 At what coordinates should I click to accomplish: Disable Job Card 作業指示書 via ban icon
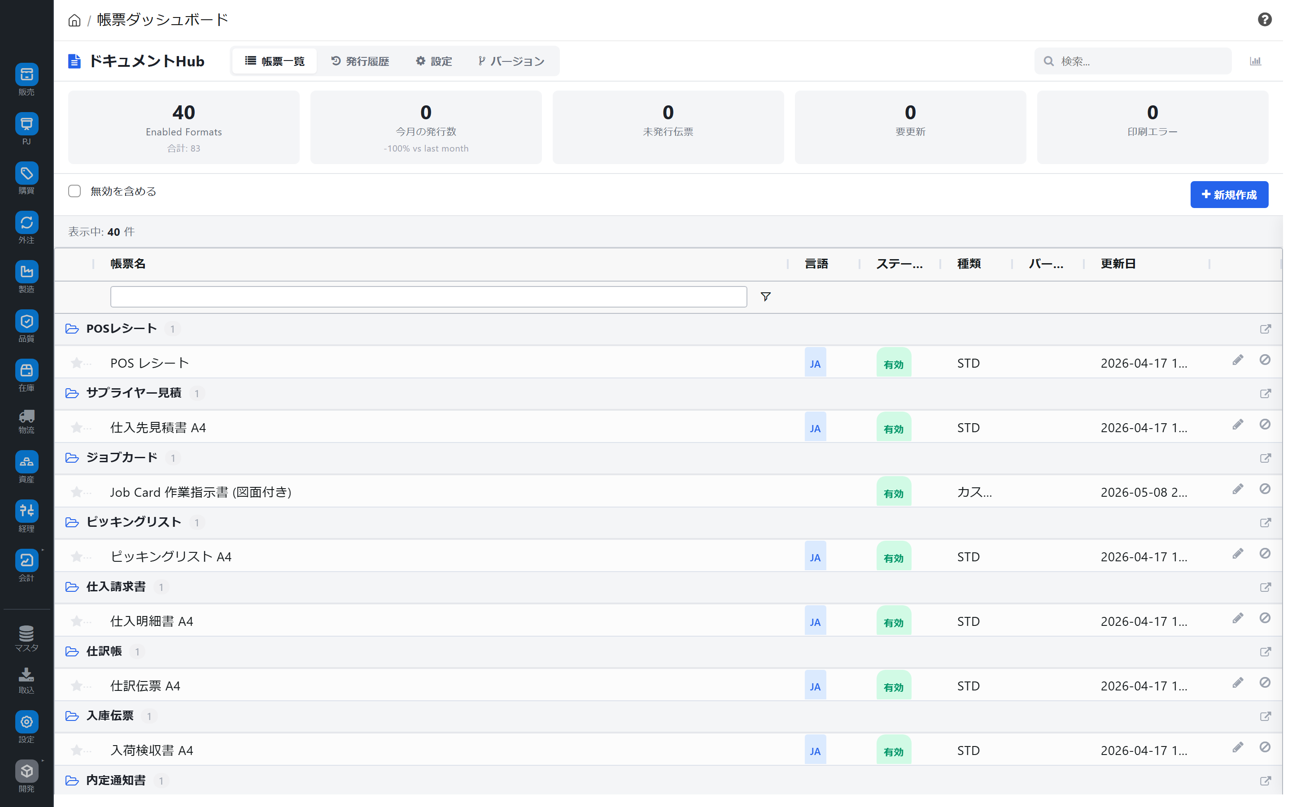(x=1264, y=490)
